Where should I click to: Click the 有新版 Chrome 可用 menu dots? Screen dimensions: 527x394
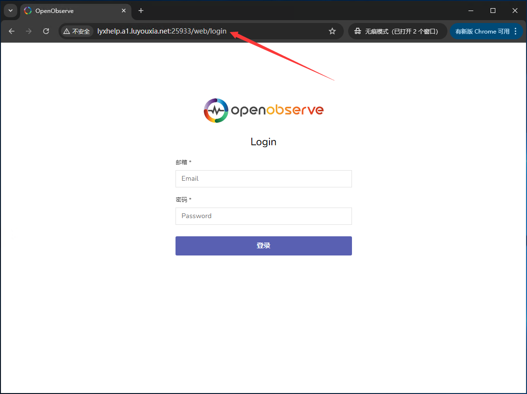[516, 31]
